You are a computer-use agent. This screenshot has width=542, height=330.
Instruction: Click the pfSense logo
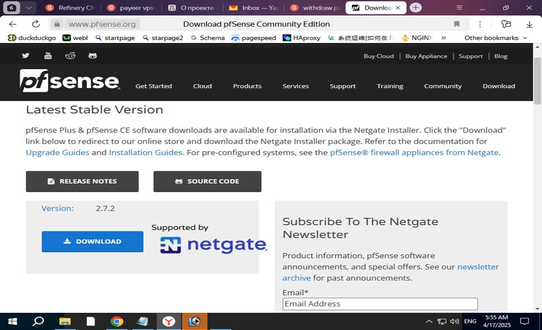click(70, 80)
